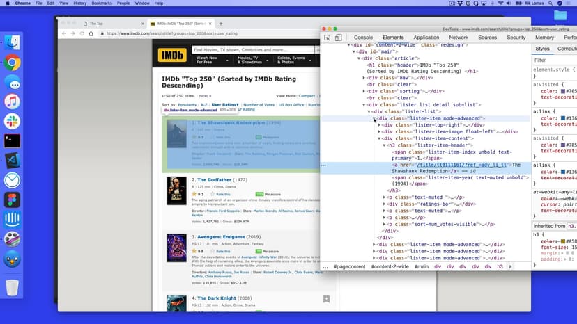The height and width of the screenshot is (324, 577).
Task: Open The Godfather title link
Action: coord(215,180)
